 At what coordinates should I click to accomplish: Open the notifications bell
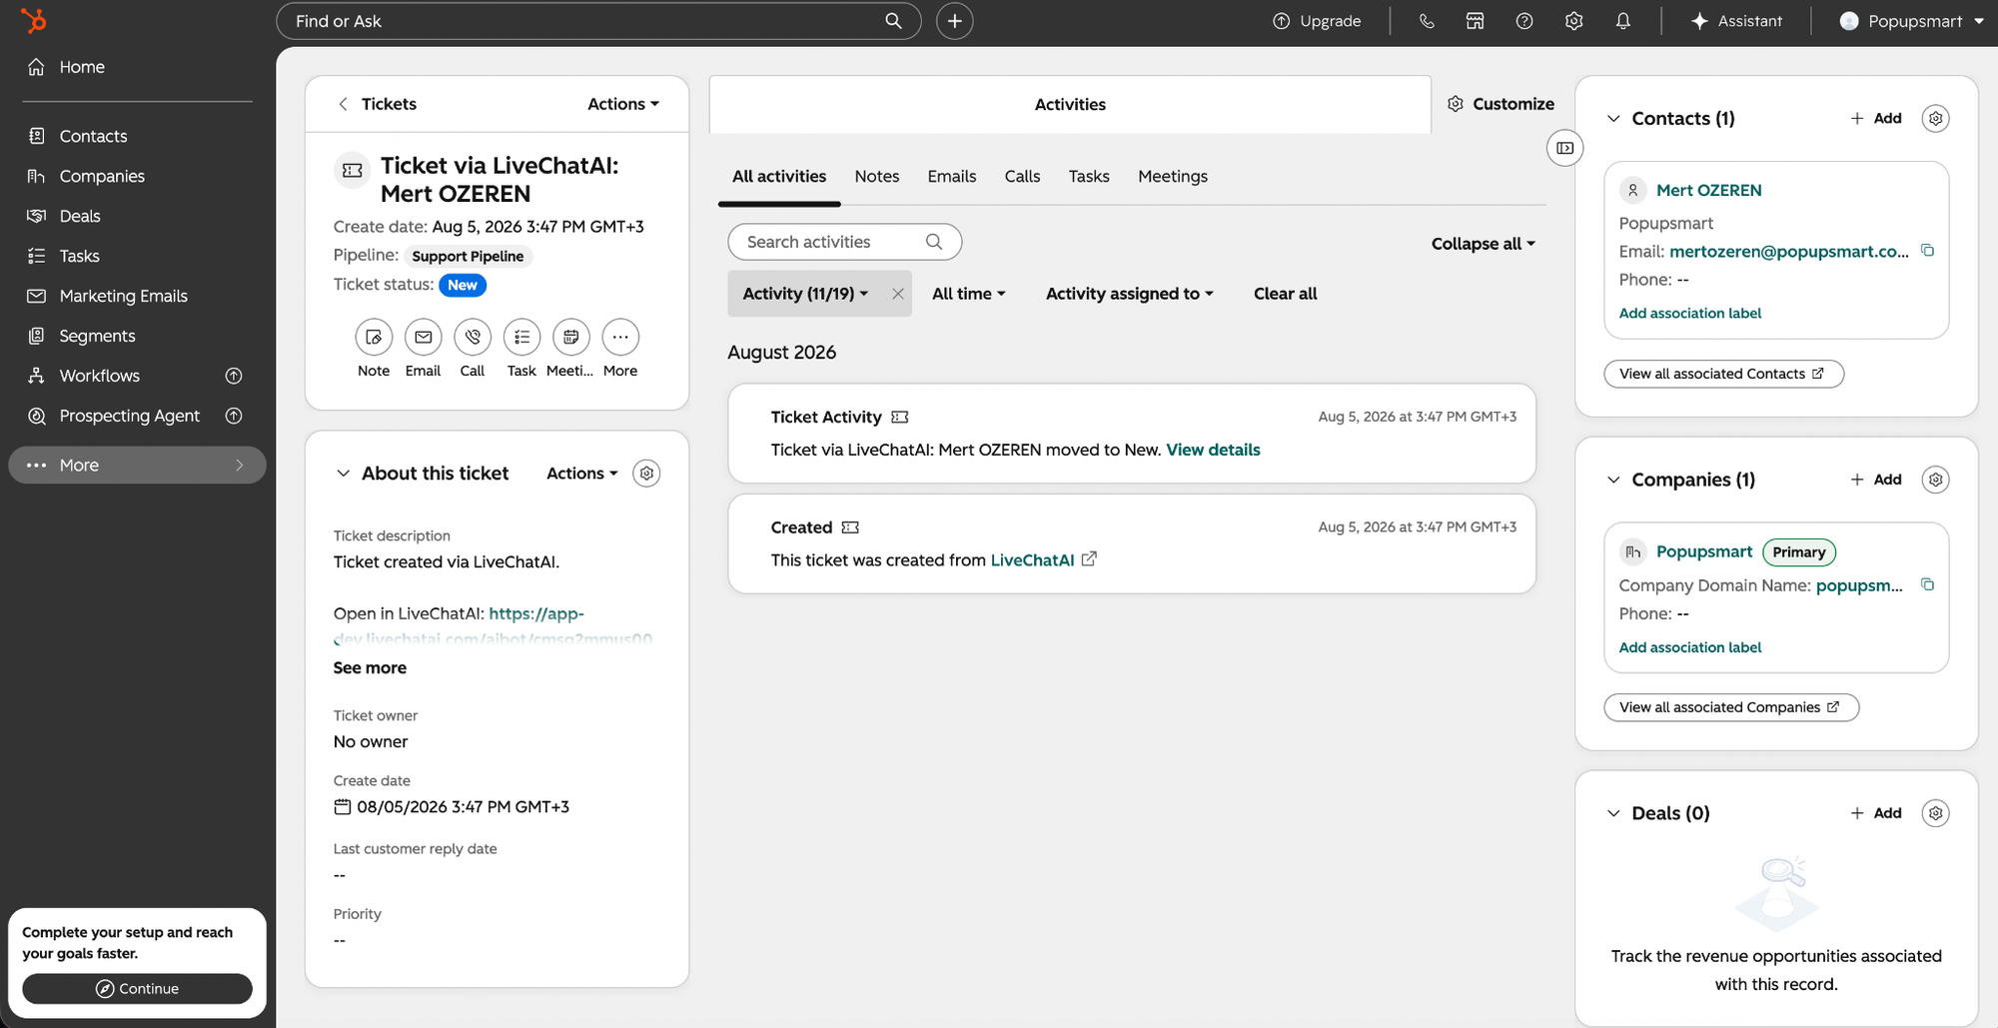pyautogui.click(x=1622, y=21)
